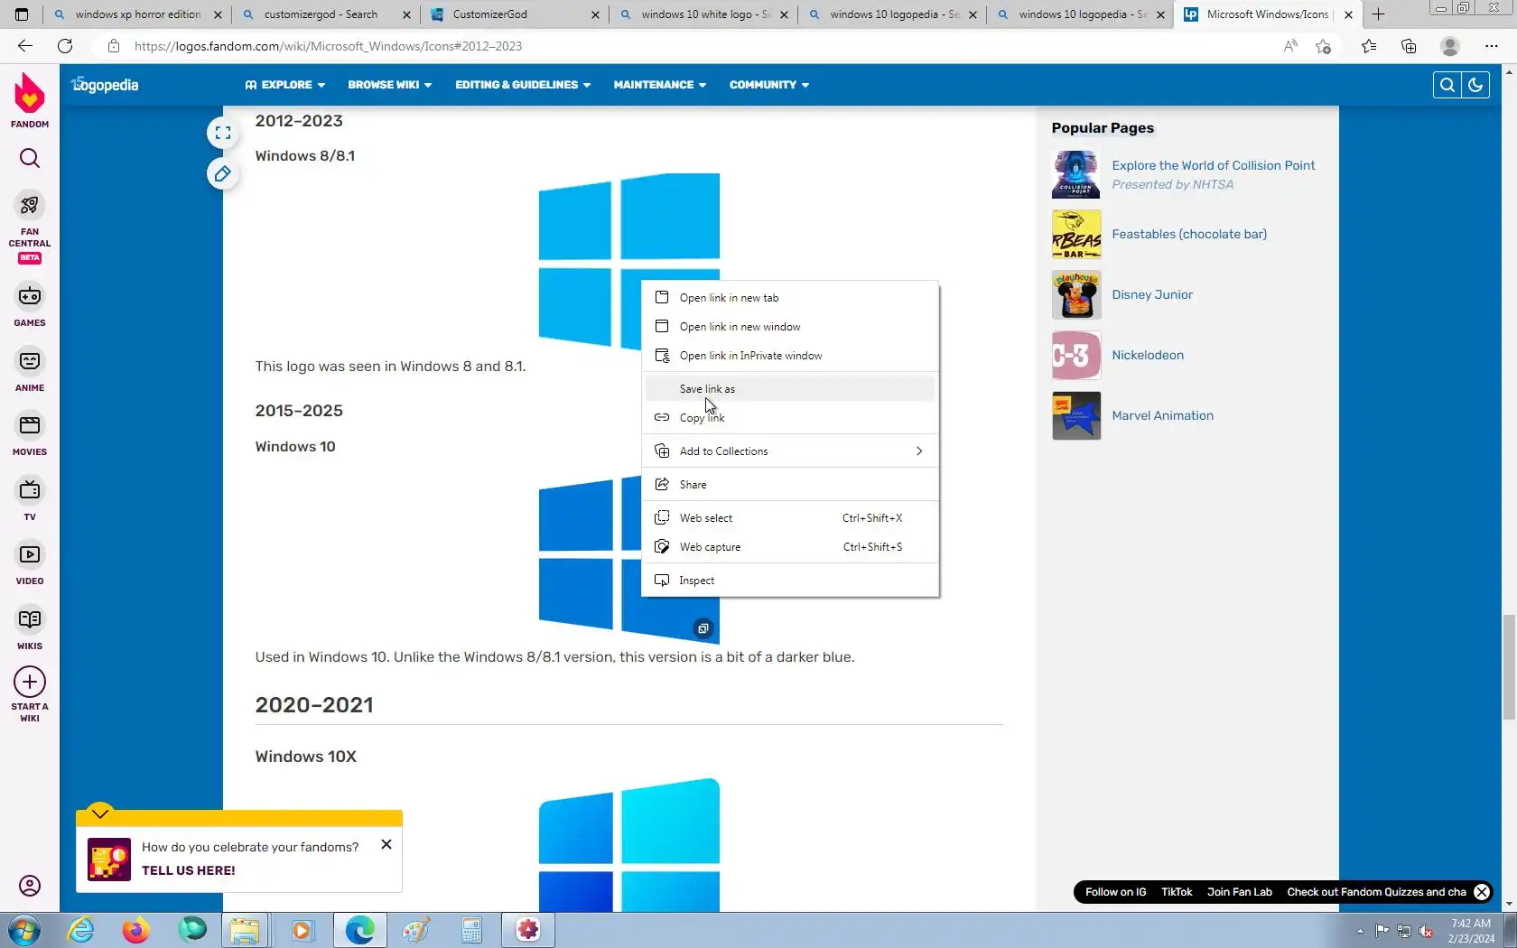Open Explore the World of Collision Point

tap(1214, 165)
